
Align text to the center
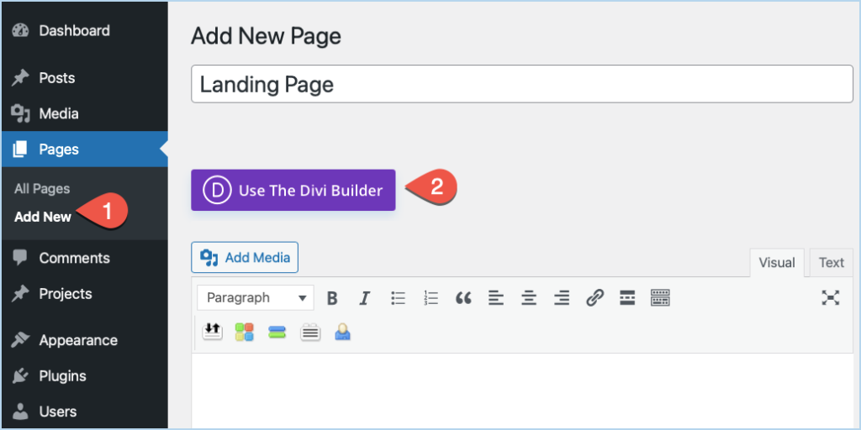point(529,298)
